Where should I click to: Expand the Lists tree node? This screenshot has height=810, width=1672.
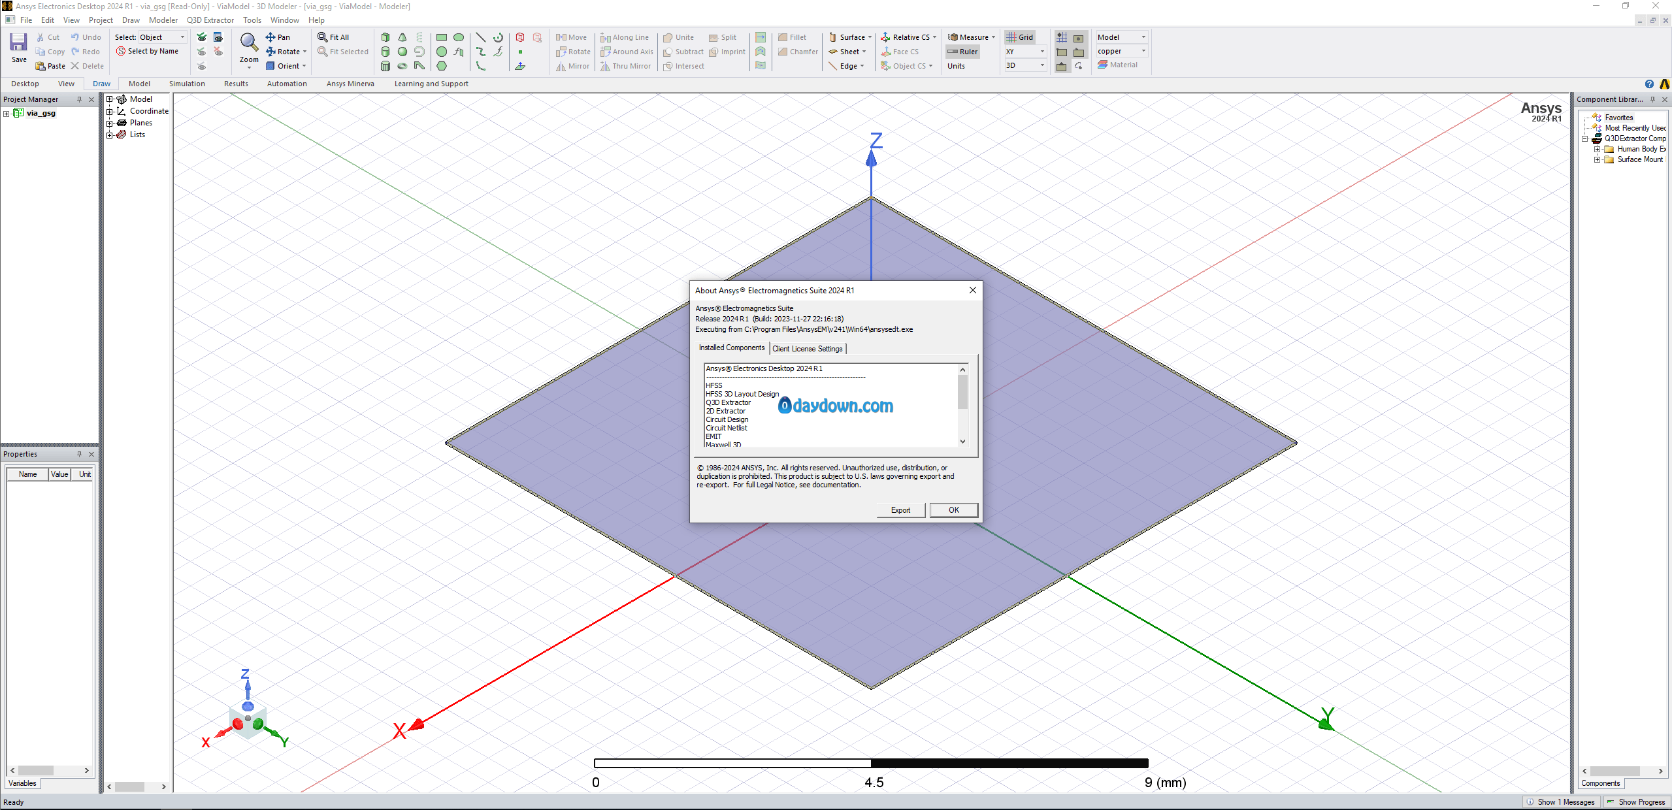point(110,135)
